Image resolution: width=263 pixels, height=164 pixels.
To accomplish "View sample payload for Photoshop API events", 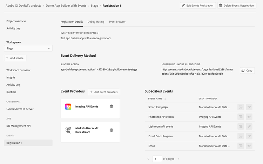I will coord(241,117).
